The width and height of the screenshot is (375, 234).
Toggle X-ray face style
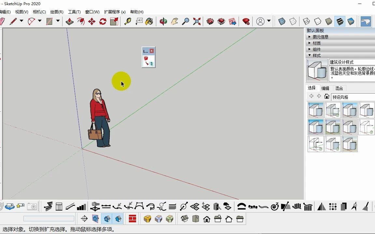[x=282, y=21]
